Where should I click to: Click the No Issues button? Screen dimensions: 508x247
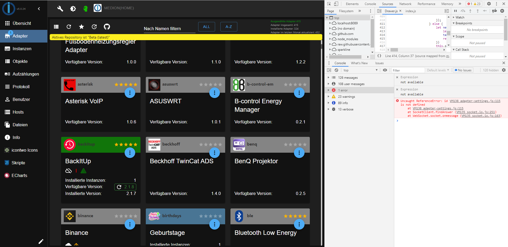[x=463, y=70]
